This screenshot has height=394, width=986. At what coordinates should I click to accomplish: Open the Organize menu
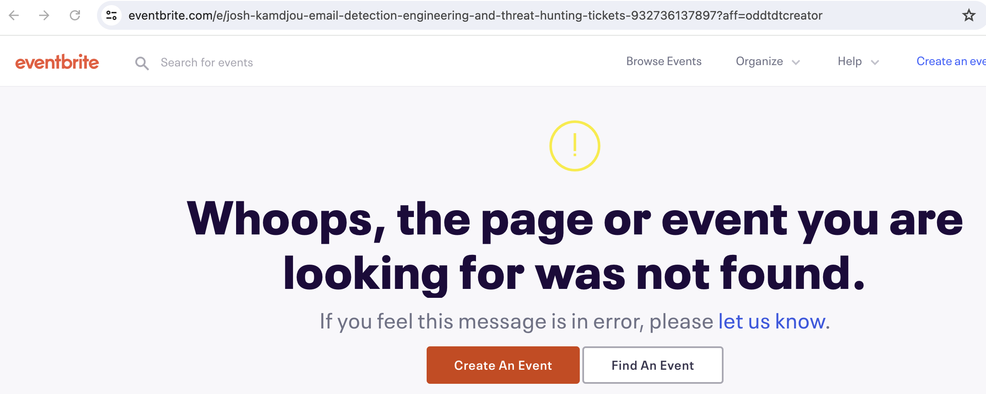pyautogui.click(x=759, y=62)
